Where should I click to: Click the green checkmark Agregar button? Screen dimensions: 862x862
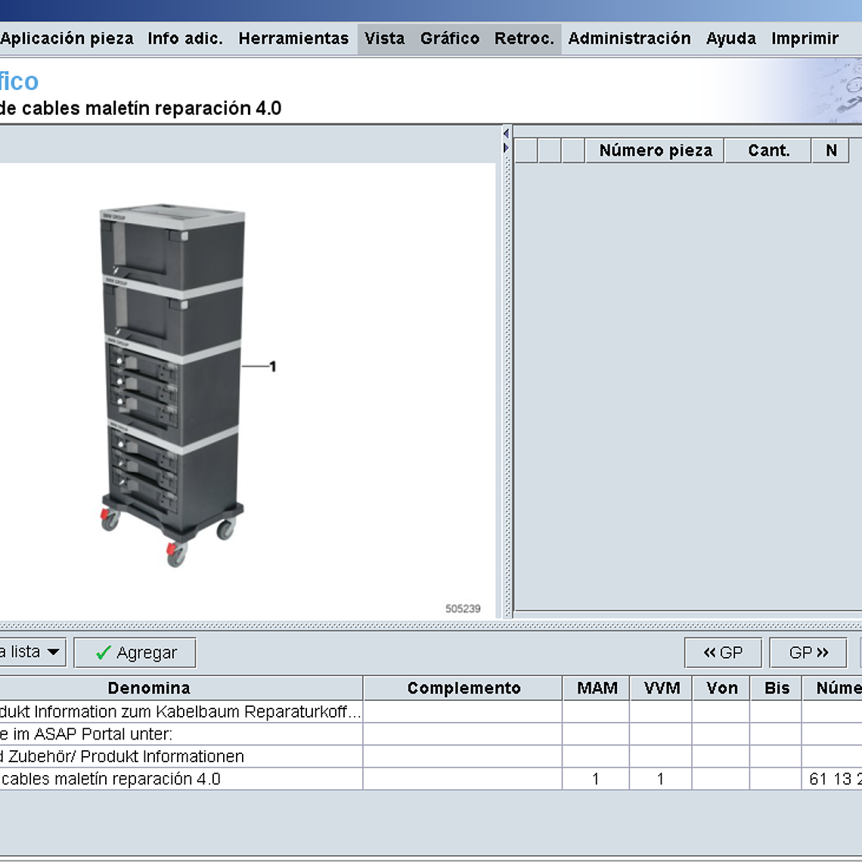[135, 653]
